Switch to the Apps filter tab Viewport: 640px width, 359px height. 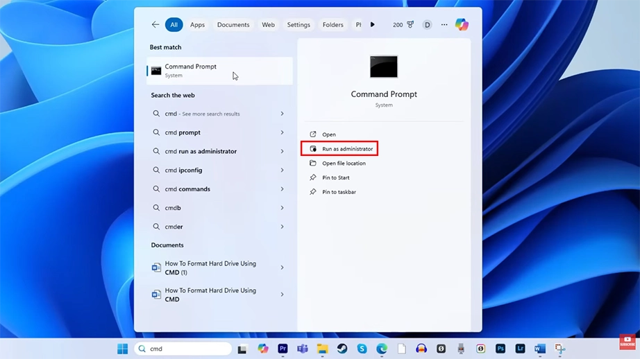coord(198,25)
